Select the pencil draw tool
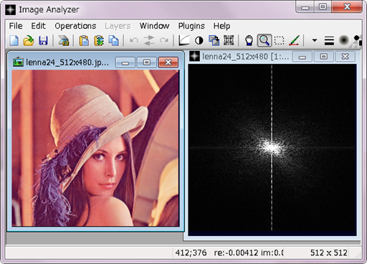 [294, 40]
